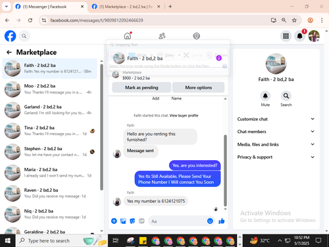329x247 pixels.
Task: Attach a photo with the image icon
Action: coord(123,221)
